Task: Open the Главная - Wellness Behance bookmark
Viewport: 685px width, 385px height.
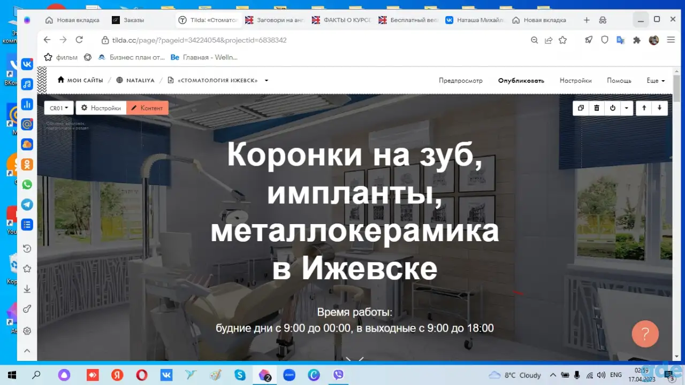Action: pyautogui.click(x=204, y=57)
